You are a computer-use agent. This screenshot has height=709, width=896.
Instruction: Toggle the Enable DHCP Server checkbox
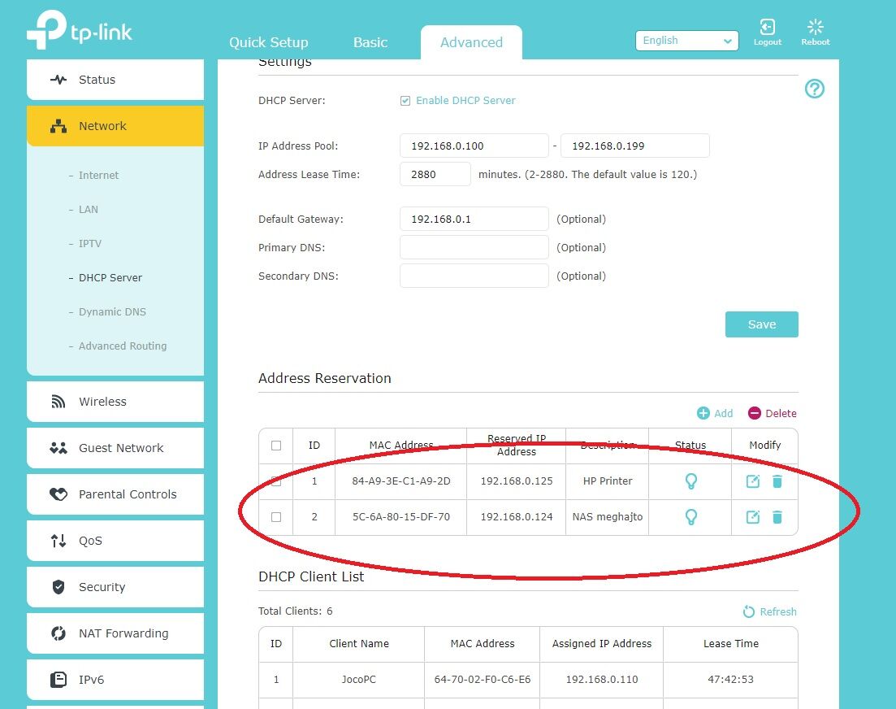(x=405, y=101)
